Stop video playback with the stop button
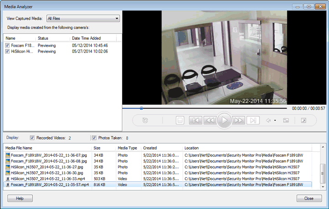Screen dimensions: 329x209 click(x=180, y=120)
